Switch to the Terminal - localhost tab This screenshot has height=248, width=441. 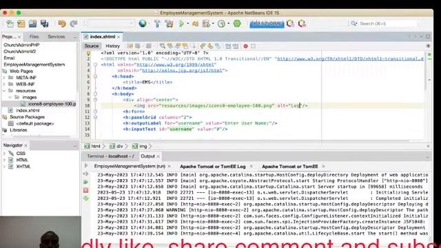click(110, 156)
